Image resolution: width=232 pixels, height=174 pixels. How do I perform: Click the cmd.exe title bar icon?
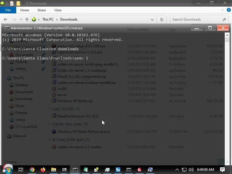tap(7, 28)
